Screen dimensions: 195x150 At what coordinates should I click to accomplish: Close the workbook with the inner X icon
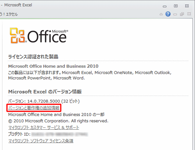tap(189, 14)
